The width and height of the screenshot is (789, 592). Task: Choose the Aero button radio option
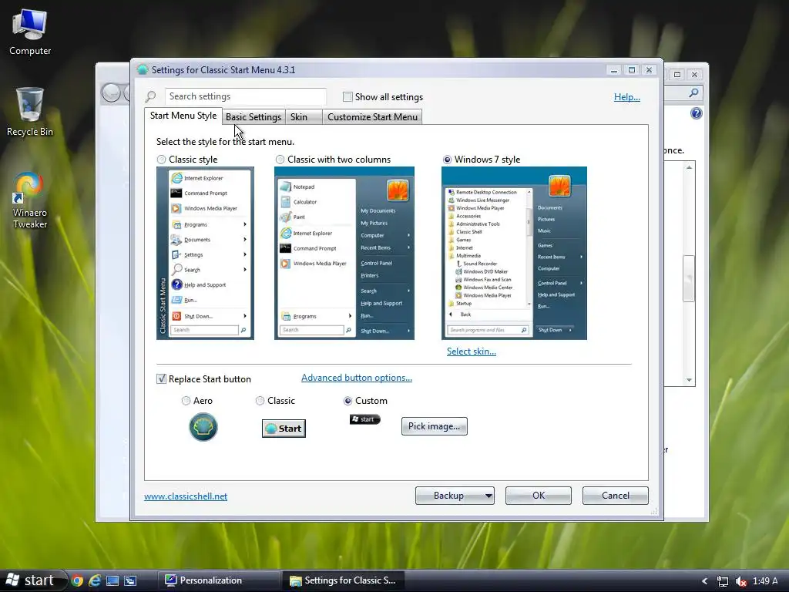(x=186, y=401)
